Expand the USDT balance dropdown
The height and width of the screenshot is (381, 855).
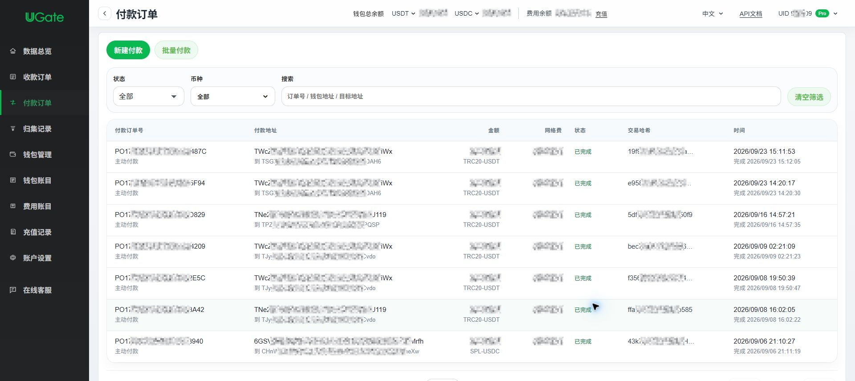(x=403, y=13)
